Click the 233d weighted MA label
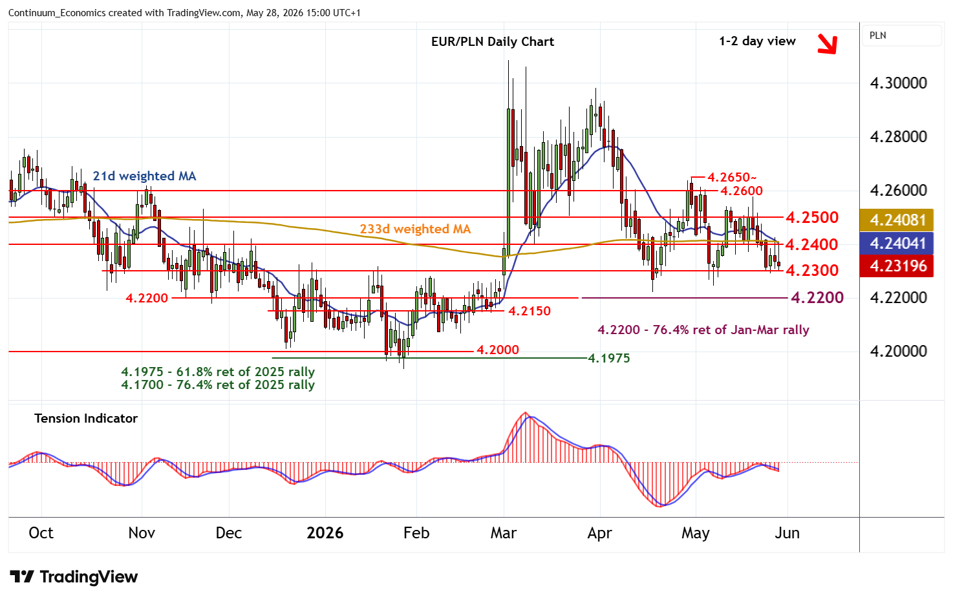Image resolution: width=953 pixels, height=601 pixels. pyautogui.click(x=415, y=229)
